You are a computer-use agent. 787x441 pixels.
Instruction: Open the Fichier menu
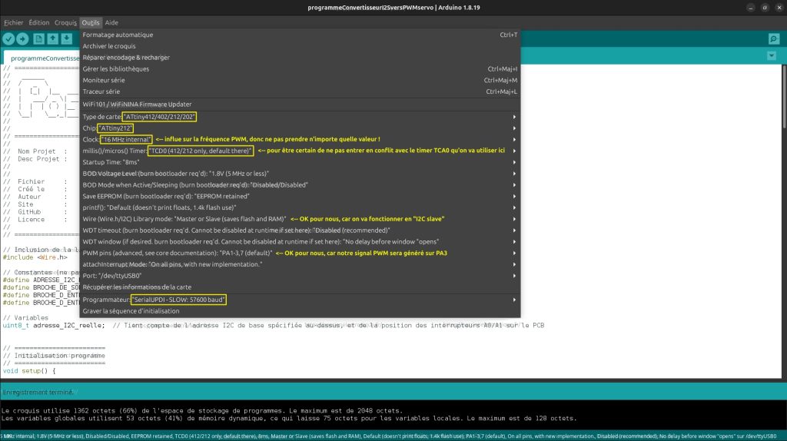[x=14, y=22]
